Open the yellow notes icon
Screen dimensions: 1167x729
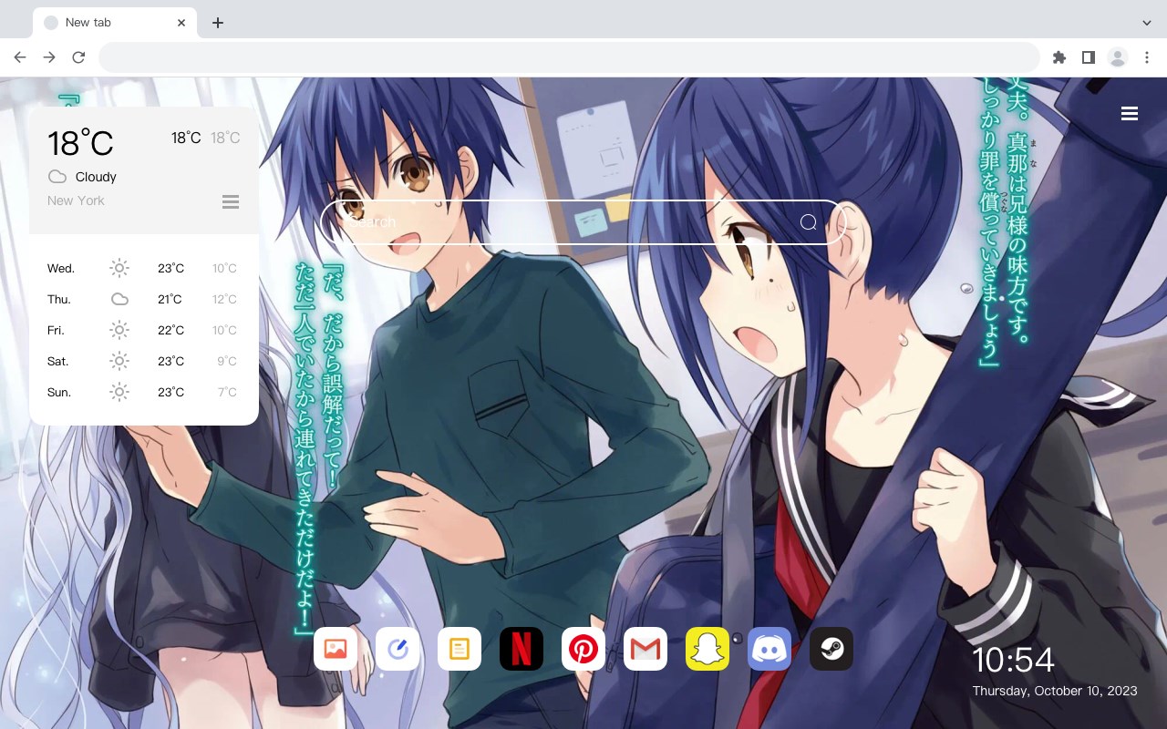point(460,649)
